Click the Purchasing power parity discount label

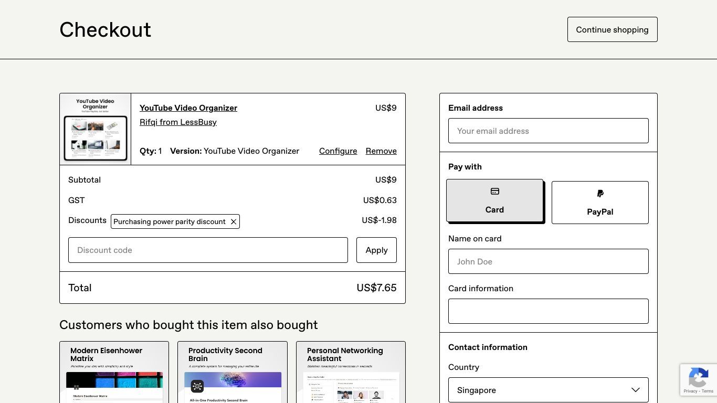170,221
